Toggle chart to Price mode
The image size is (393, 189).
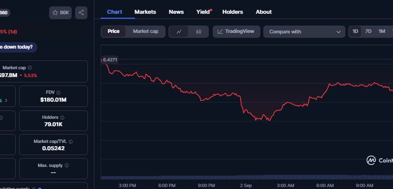113,31
